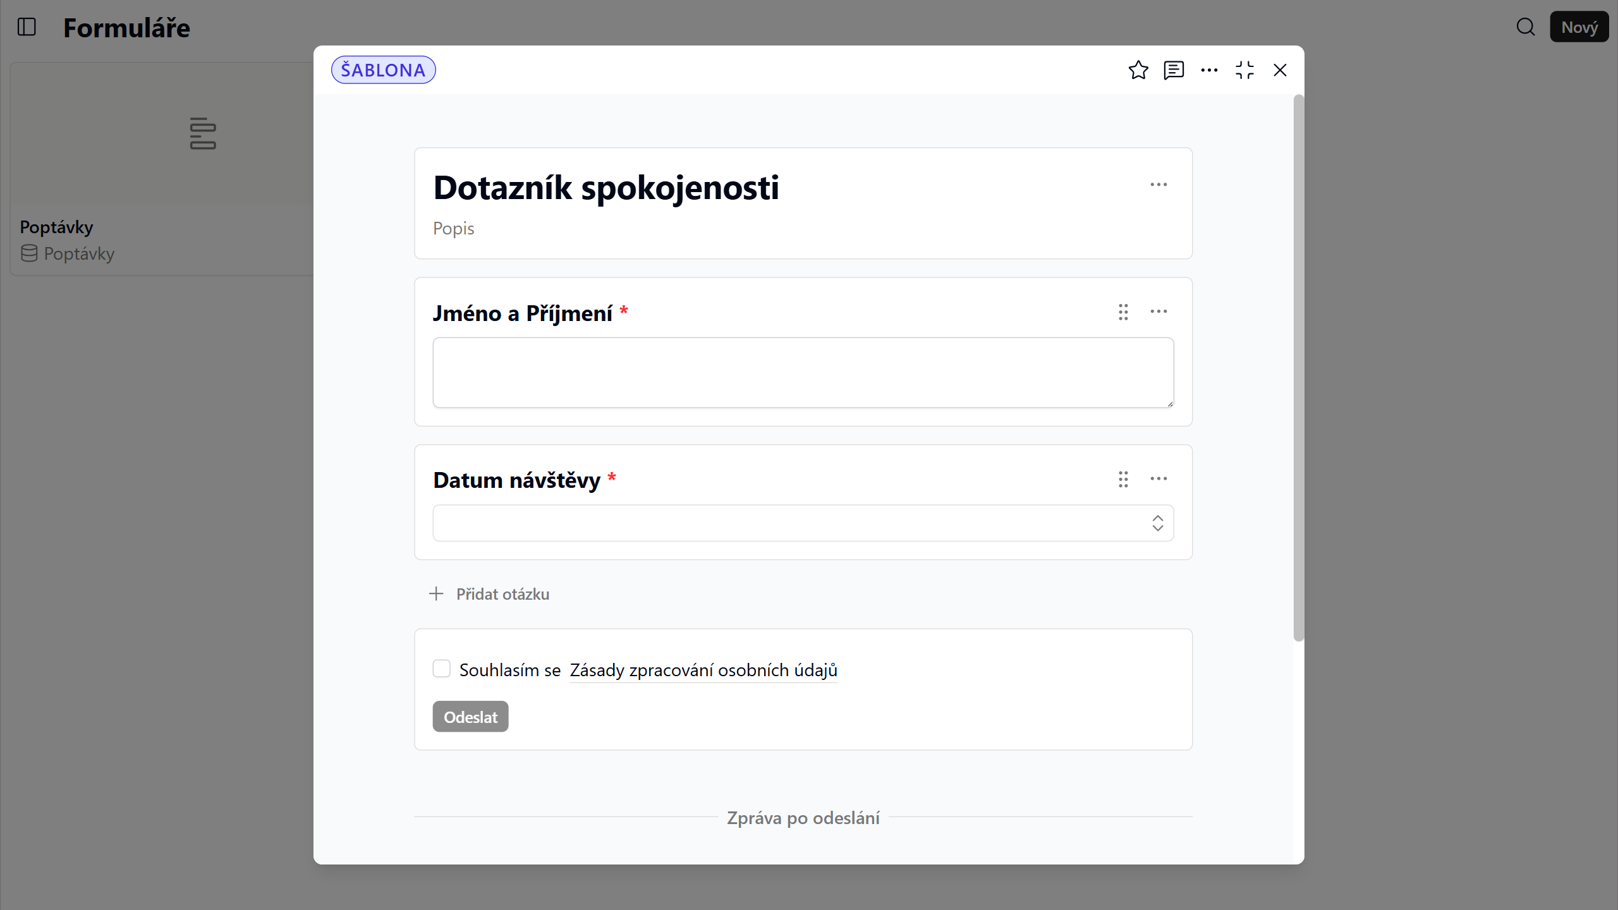Image resolution: width=1618 pixels, height=910 pixels.
Task: Click the Jméno a Příjmení text area
Action: pos(803,372)
